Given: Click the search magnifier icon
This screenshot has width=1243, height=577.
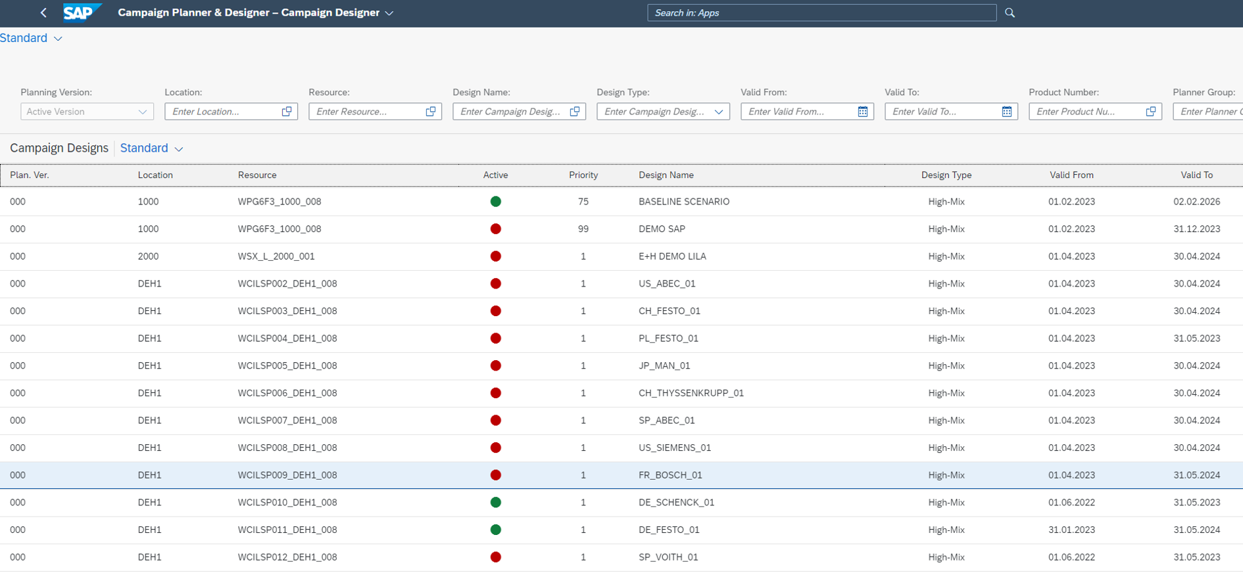Looking at the screenshot, I should point(1010,12).
